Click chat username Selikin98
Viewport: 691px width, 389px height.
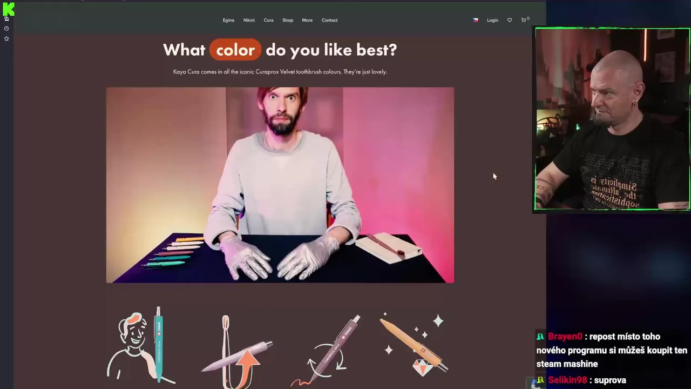pos(567,380)
